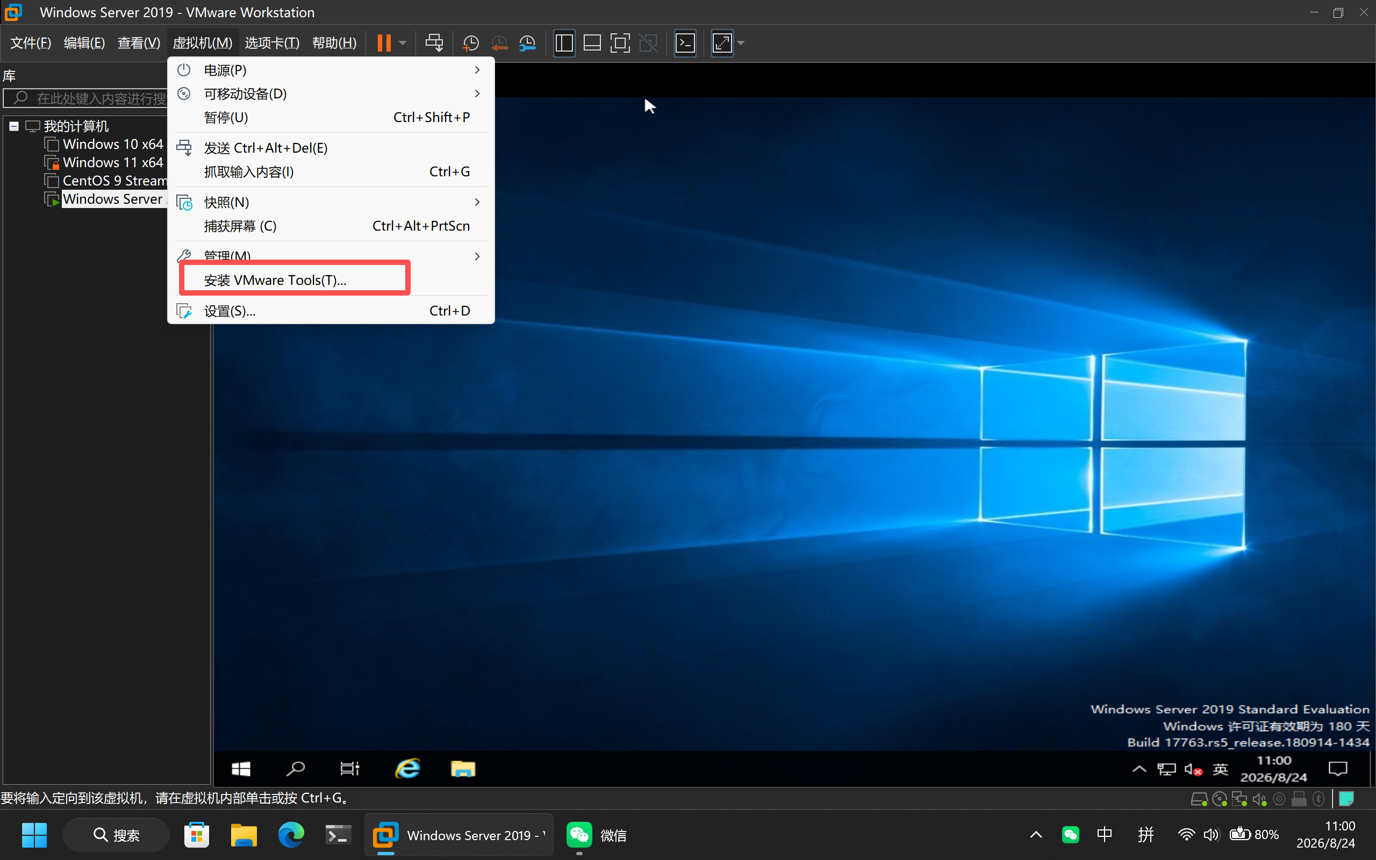The image size is (1376, 860).
Task: Open the 编辑(E) menu
Action: click(x=84, y=42)
